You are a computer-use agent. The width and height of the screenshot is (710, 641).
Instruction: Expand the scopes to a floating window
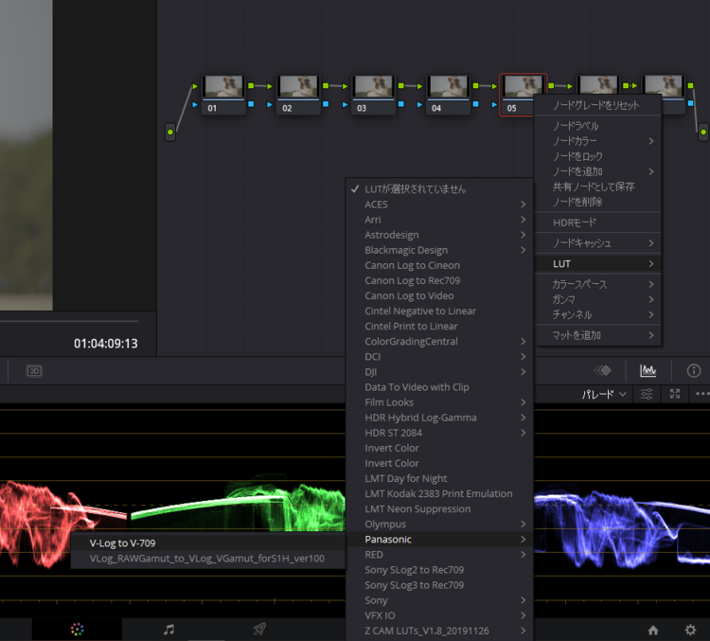click(675, 394)
